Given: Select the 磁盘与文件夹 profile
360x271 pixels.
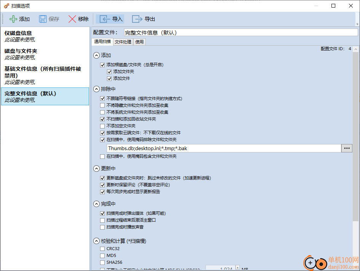Looking at the screenshot, I should [x=45, y=54].
